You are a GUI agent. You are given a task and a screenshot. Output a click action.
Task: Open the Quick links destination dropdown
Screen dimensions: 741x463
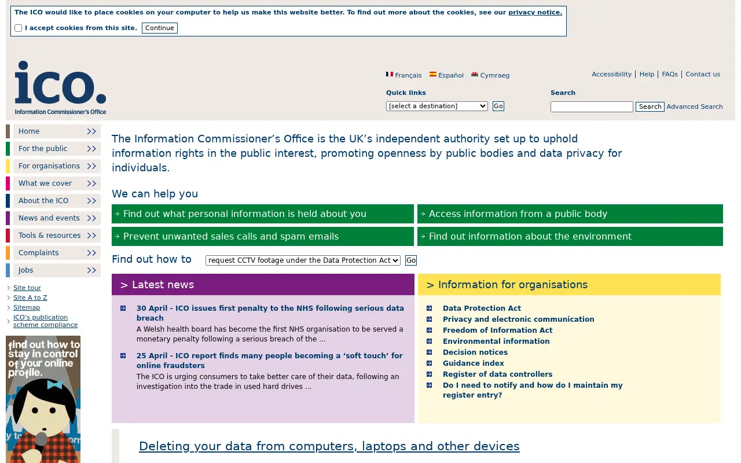click(437, 106)
